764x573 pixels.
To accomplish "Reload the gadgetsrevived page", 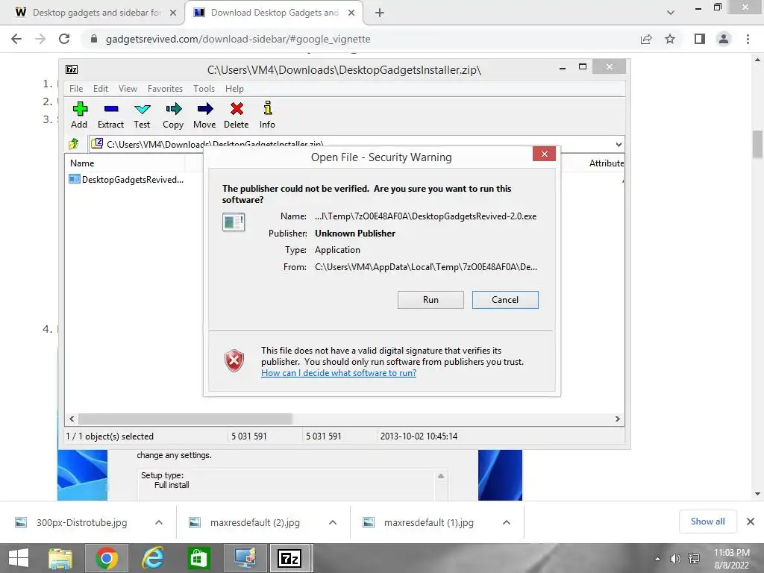I will [64, 39].
